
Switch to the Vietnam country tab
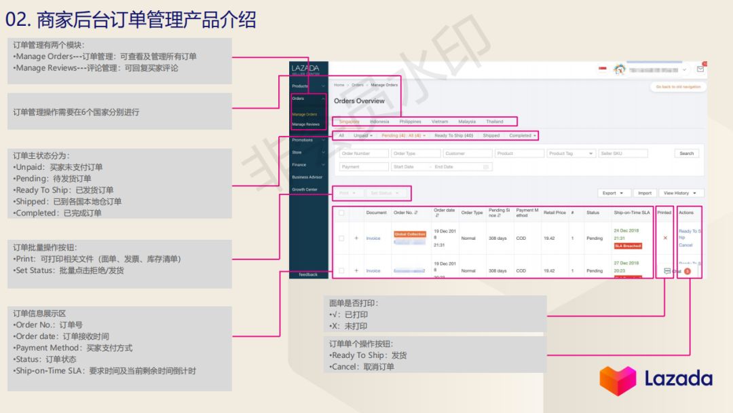(x=439, y=122)
